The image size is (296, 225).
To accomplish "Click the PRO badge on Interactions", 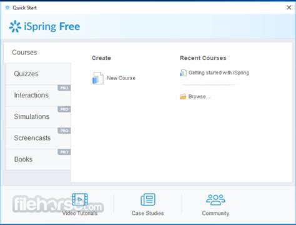I will pyautogui.click(x=64, y=88).
